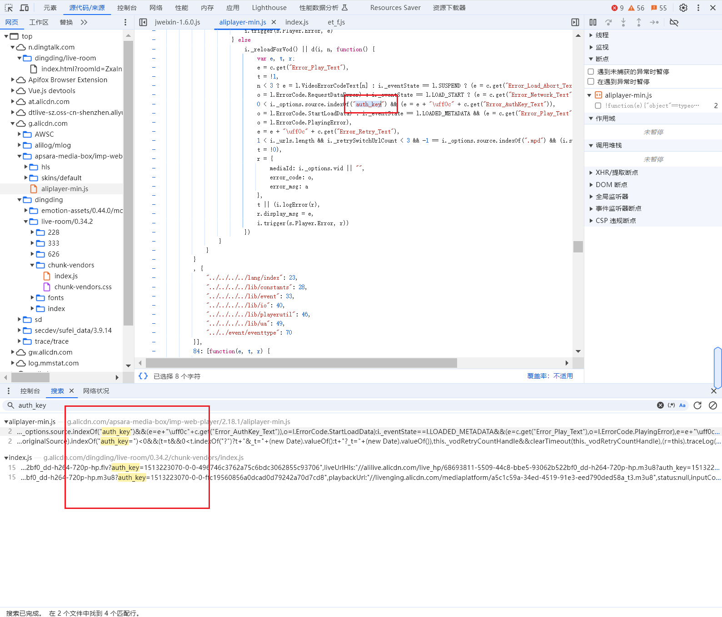Open the Lighthouse panel tab

[x=269, y=8]
